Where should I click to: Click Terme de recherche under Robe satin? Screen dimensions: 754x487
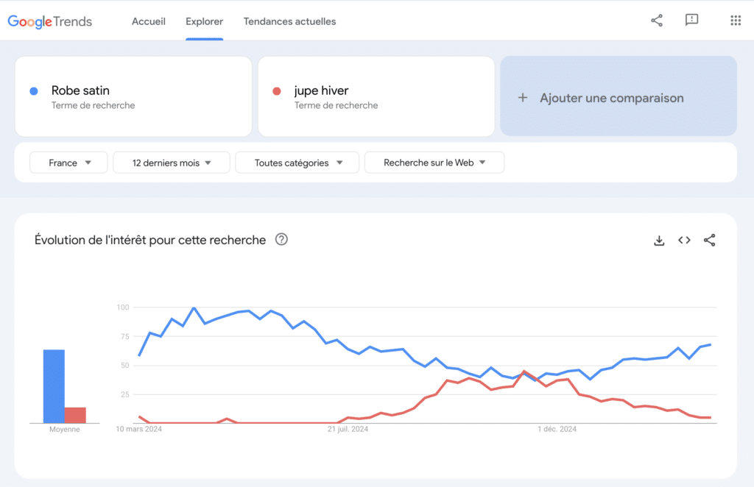point(94,105)
